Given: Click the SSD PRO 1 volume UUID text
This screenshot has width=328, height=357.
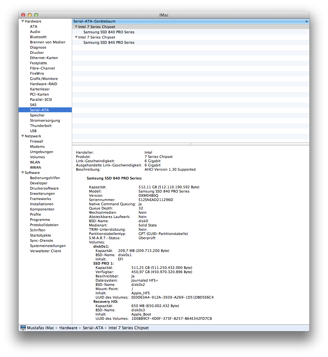Looking at the screenshot, I should (172, 297).
